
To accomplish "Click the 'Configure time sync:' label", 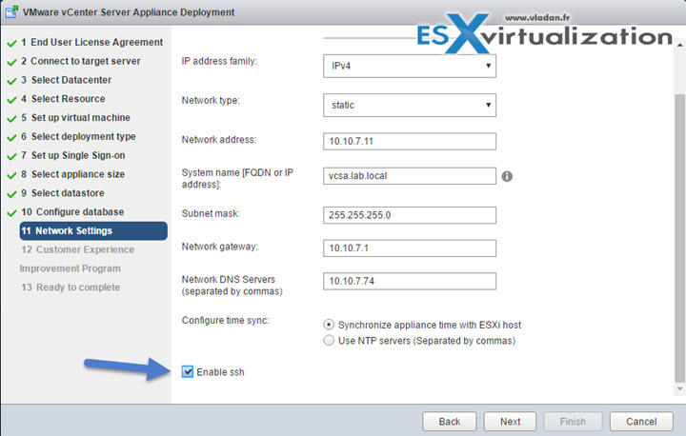I will [x=225, y=320].
